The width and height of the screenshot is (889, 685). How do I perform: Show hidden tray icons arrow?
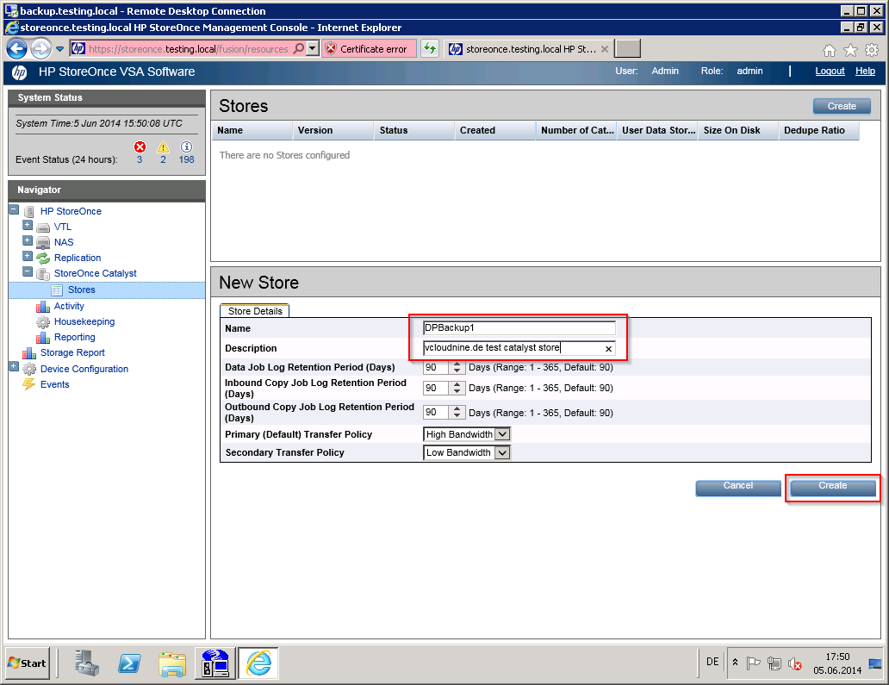736,663
